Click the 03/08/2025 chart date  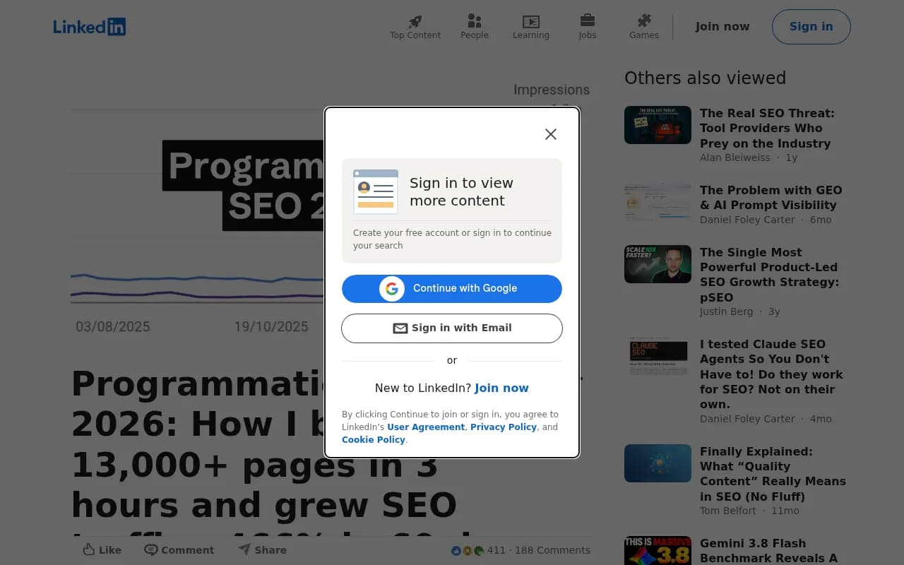pos(113,327)
